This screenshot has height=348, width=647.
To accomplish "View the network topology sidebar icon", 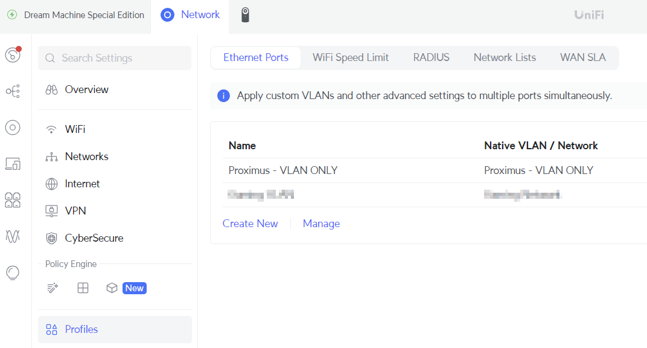I will [12, 91].
